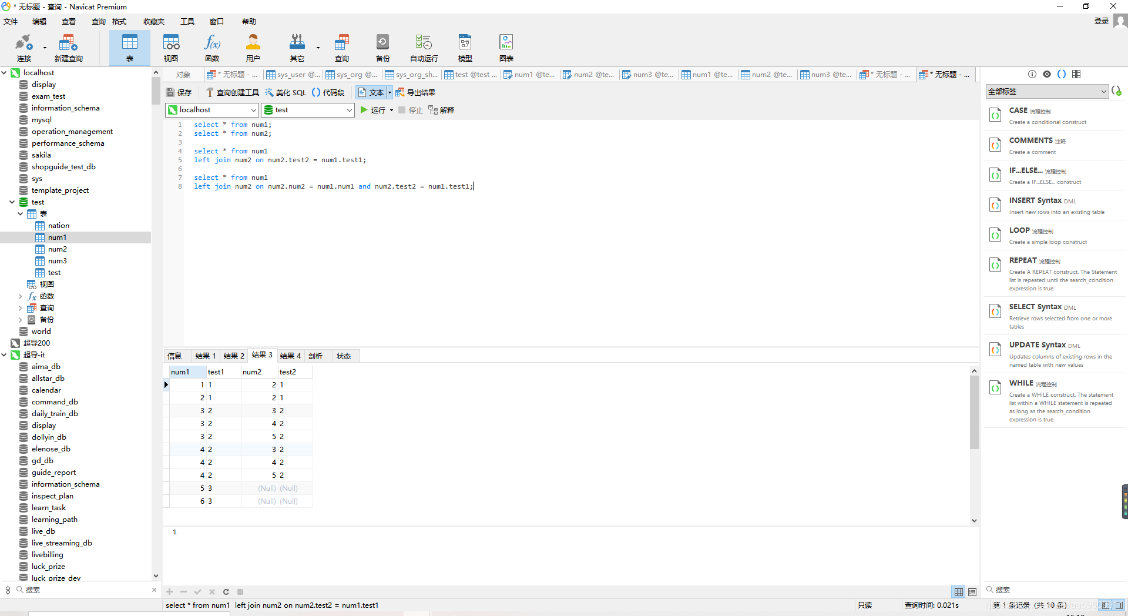The image size is (1128, 616).
Task: Open the 编辑 menu
Action: pos(39,22)
